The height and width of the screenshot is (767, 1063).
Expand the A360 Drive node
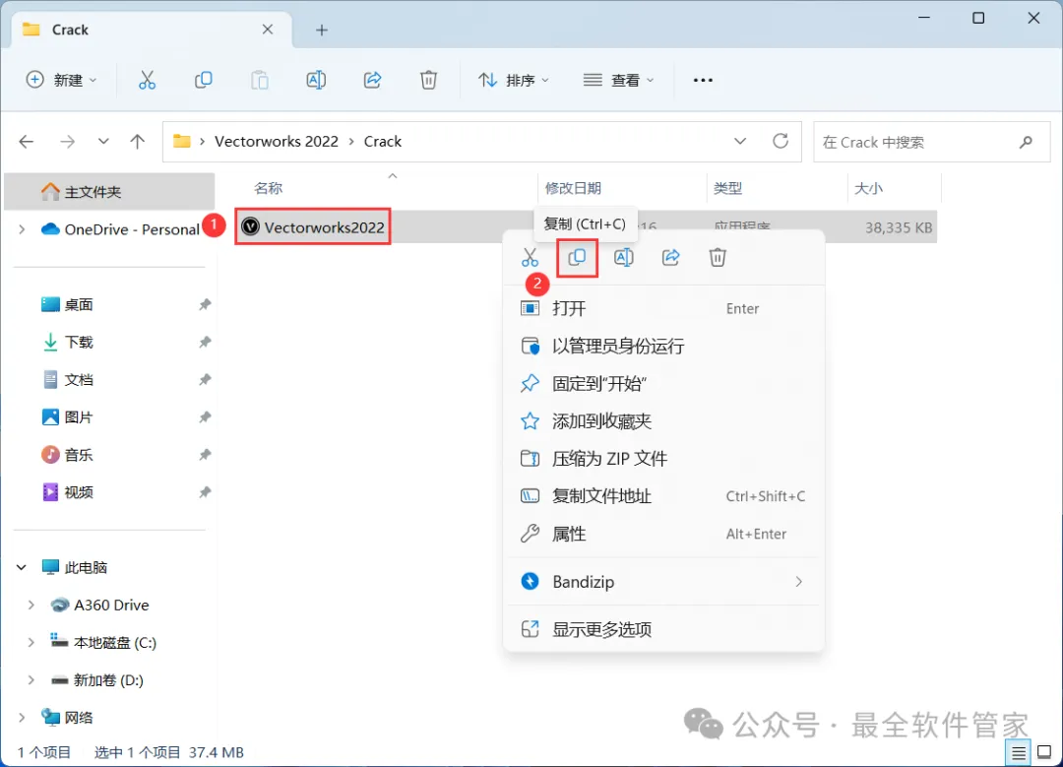pyautogui.click(x=31, y=605)
